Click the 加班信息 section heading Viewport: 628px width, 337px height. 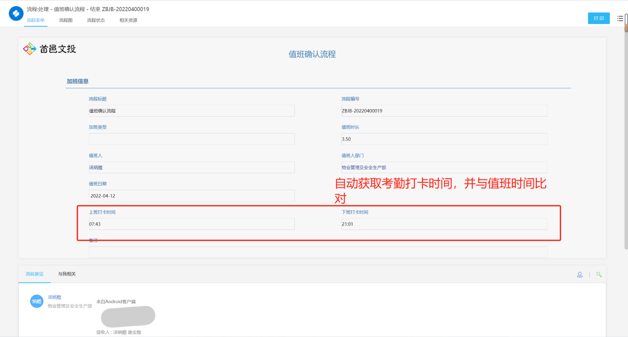click(x=78, y=81)
